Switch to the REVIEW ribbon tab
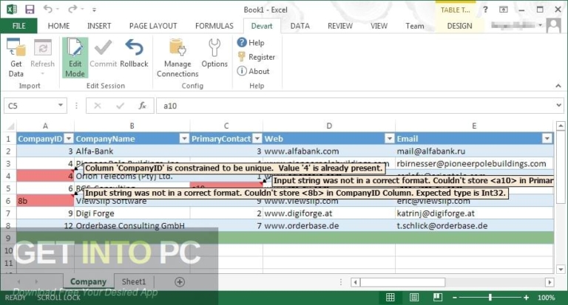Image resolution: width=568 pixels, height=305 pixels. pos(339,26)
